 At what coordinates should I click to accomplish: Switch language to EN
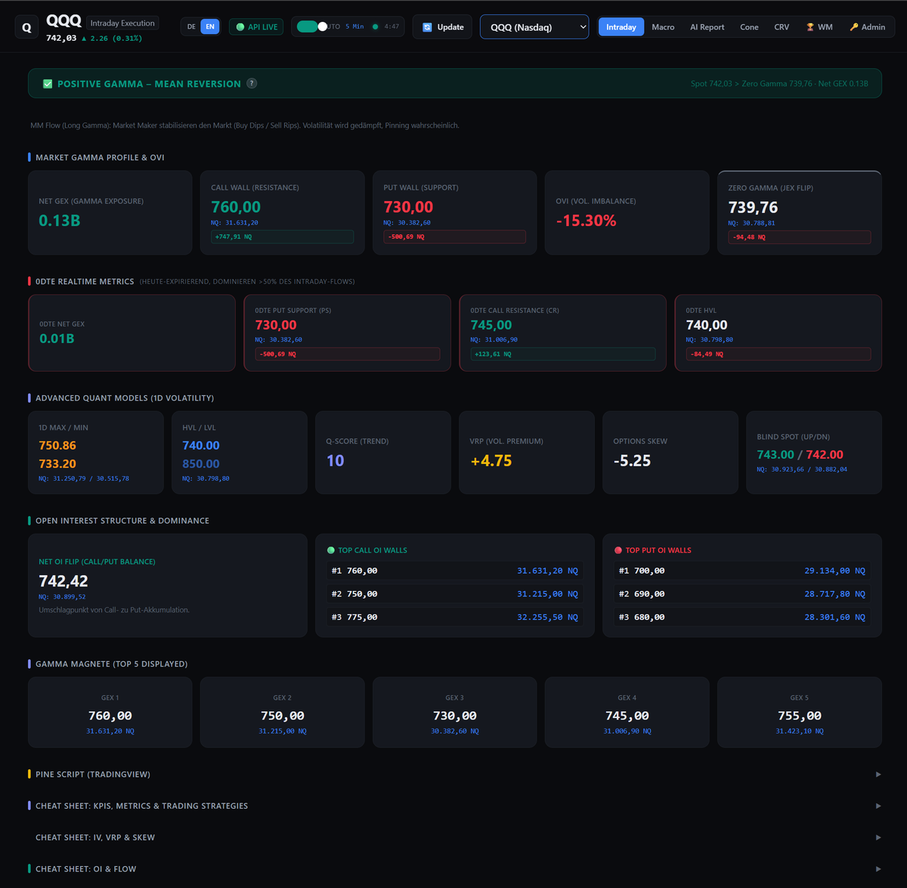pyautogui.click(x=210, y=27)
